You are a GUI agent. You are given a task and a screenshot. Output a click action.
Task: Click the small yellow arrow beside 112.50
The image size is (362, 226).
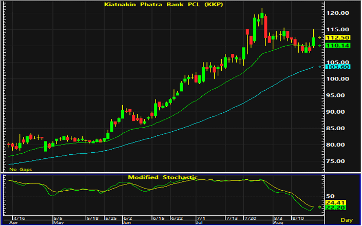tap(319, 37)
